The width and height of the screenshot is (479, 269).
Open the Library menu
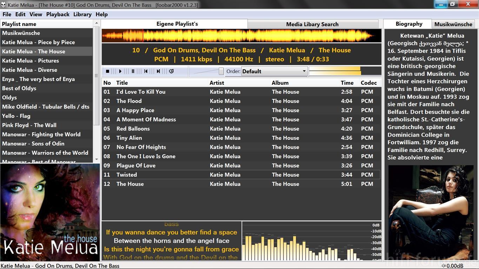point(82,14)
